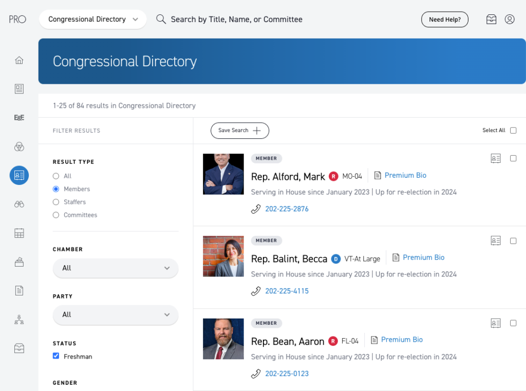This screenshot has width=526, height=391.
Task: Open the Chamber filter dropdown
Action: point(115,268)
